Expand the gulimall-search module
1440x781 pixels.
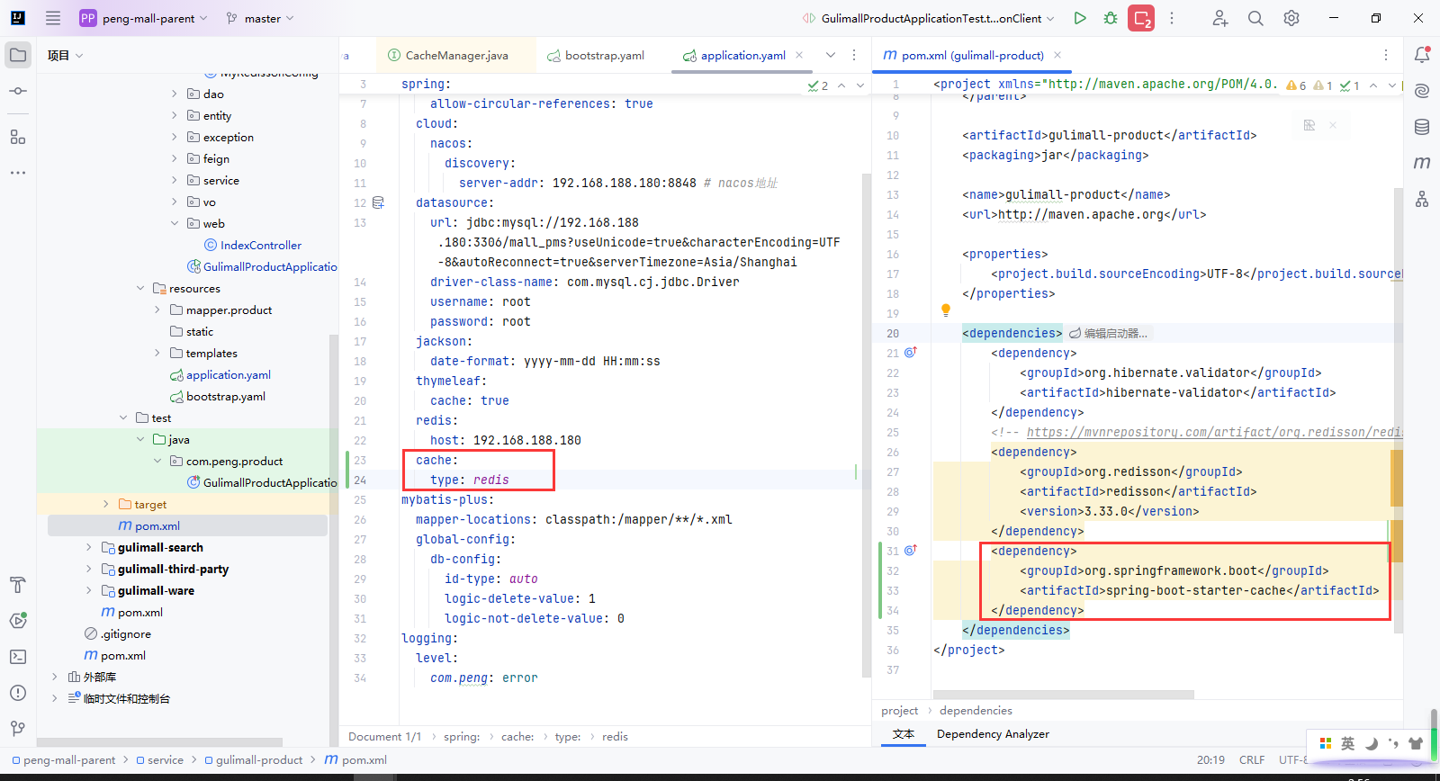tap(89, 547)
